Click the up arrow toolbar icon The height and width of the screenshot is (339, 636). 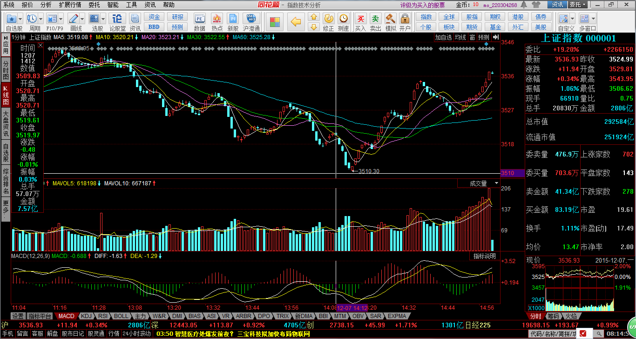[x=314, y=17]
